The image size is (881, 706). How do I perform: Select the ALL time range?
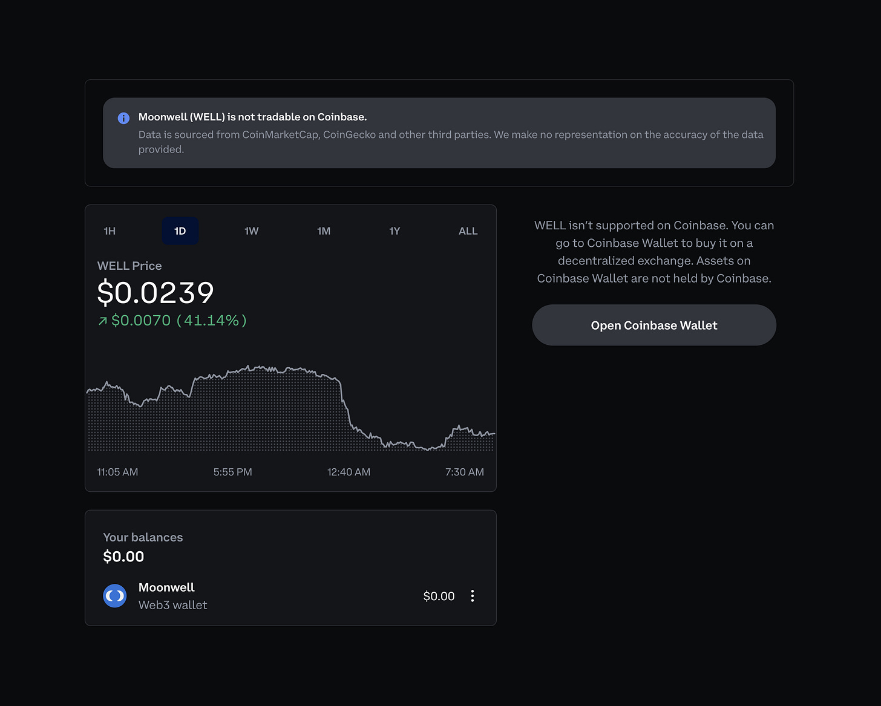(468, 230)
